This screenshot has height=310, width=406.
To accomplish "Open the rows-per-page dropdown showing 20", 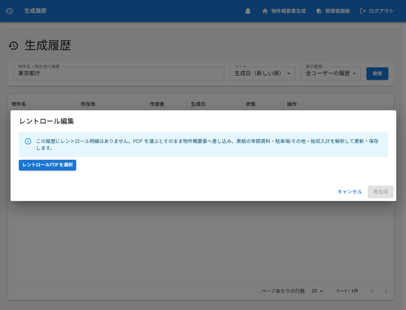I will coord(317,291).
